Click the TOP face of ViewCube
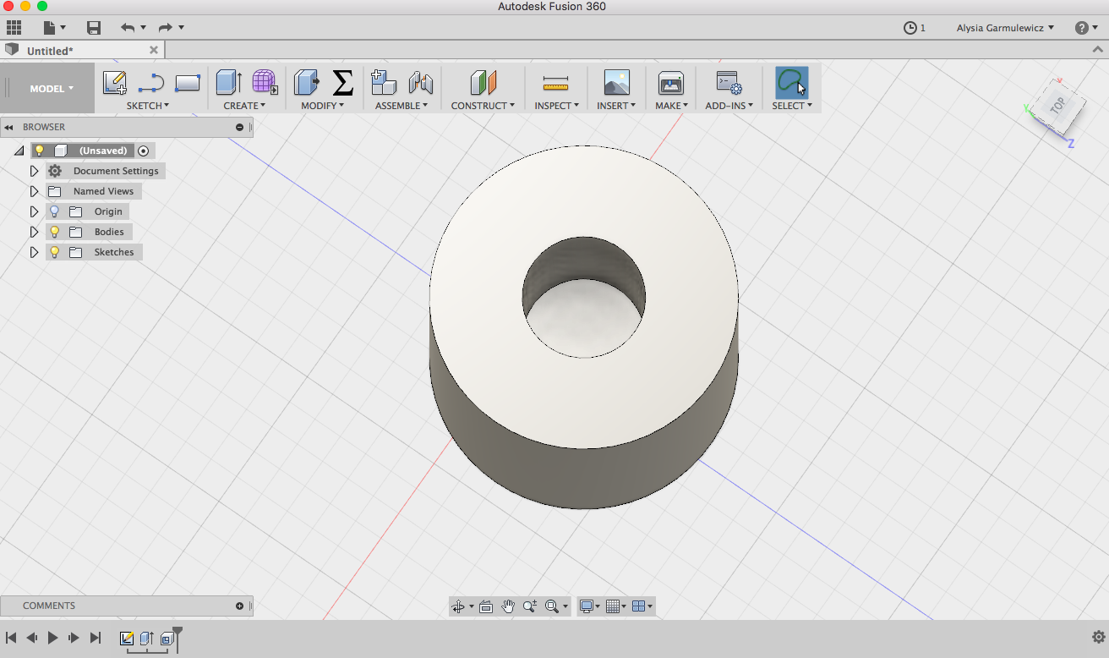1109x658 pixels. pyautogui.click(x=1058, y=106)
